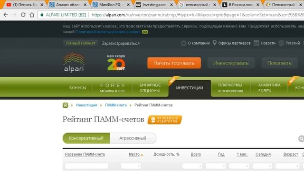Open the Бонусы menu

pos(77,88)
